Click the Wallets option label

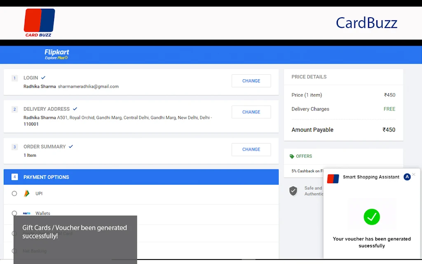point(43,213)
